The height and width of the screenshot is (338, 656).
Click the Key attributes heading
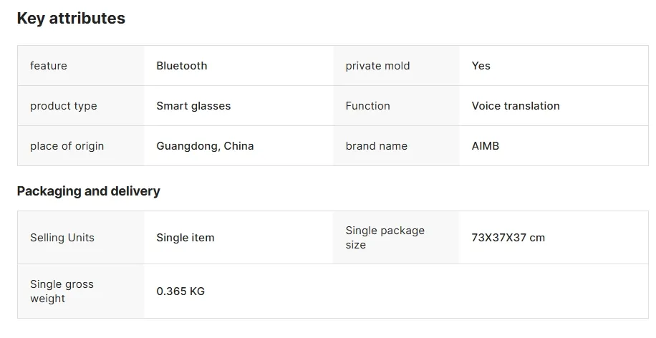pyautogui.click(x=71, y=19)
